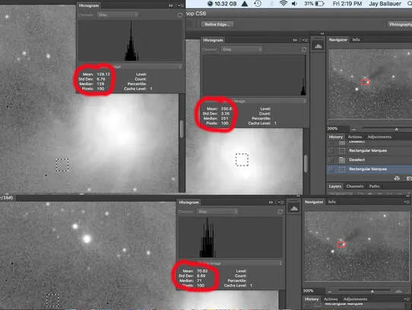
Task: Click zoom out icon in Navigator next to Actions tab
Action: [354, 129]
